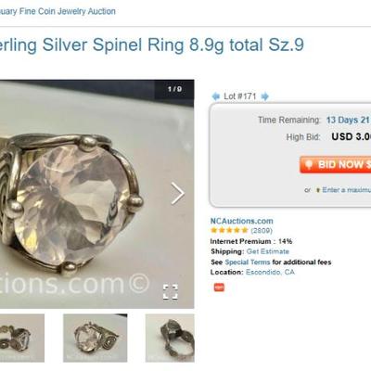Open fullscreen view of the ring image
Viewport: 371px width, 371px height.
tap(171, 292)
